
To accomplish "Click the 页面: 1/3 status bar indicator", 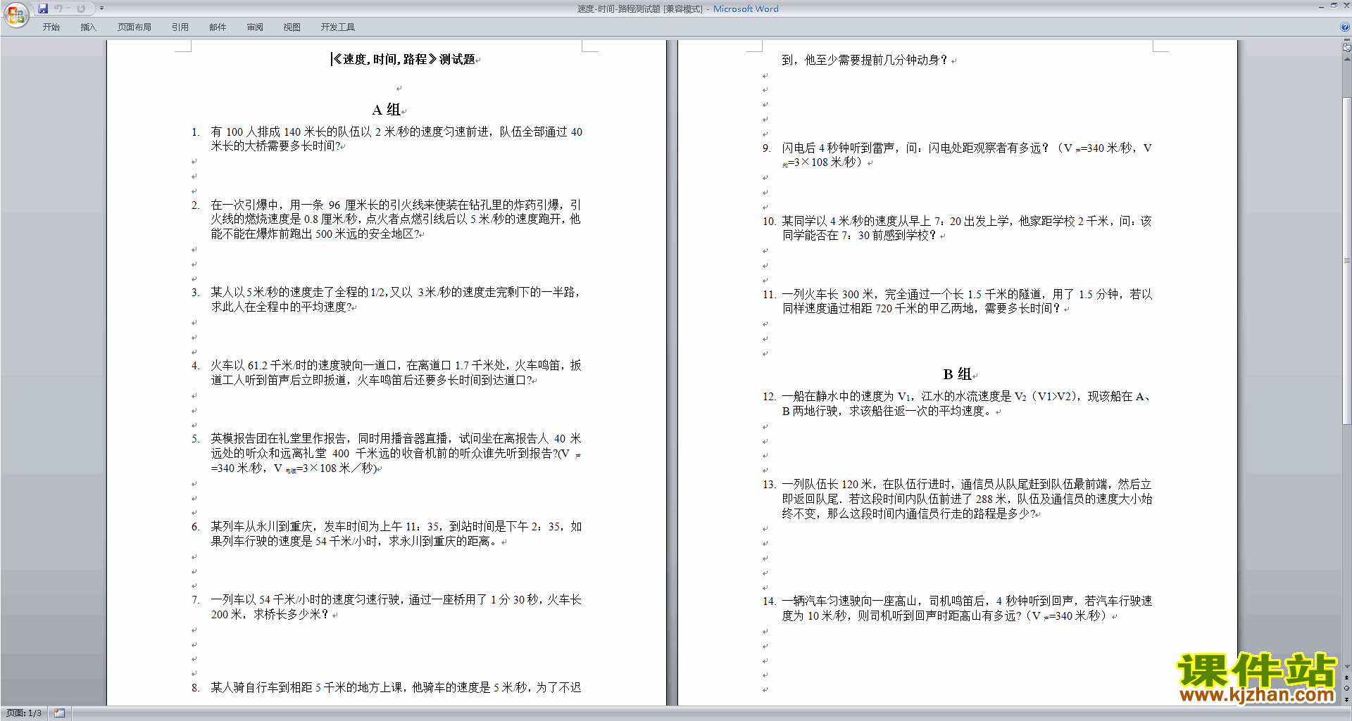I will [24, 713].
